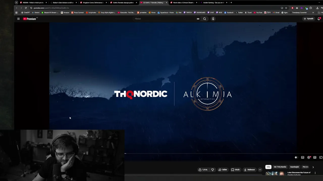Open the on-screen keyboard in search box
The width and height of the screenshot is (323, 181).
tap(198, 19)
